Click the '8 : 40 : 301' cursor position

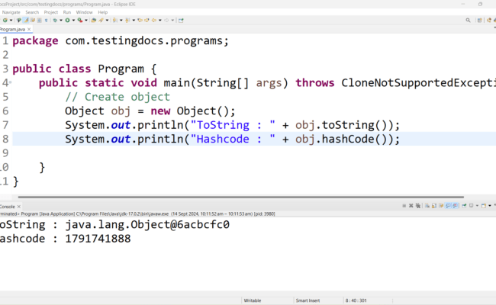point(356,300)
